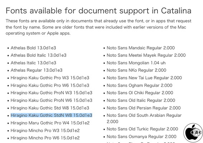
Task: Select Hiragino Maru Gothic Pro W4 entry
Action: (50, 123)
